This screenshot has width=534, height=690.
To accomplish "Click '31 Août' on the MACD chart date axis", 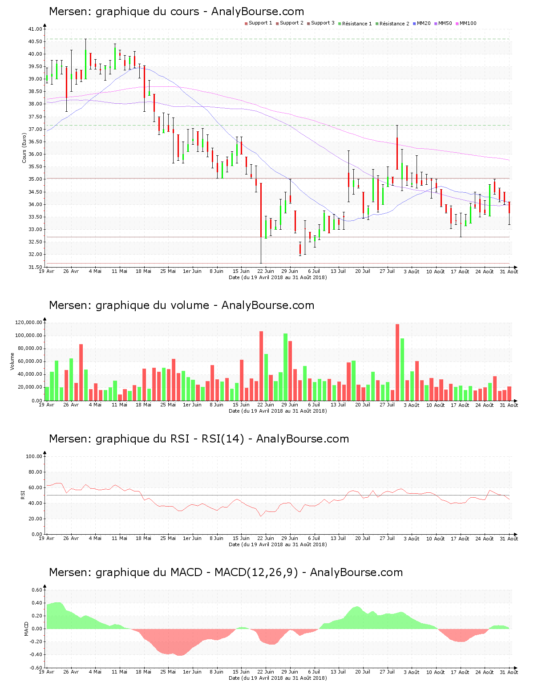I will point(510,672).
